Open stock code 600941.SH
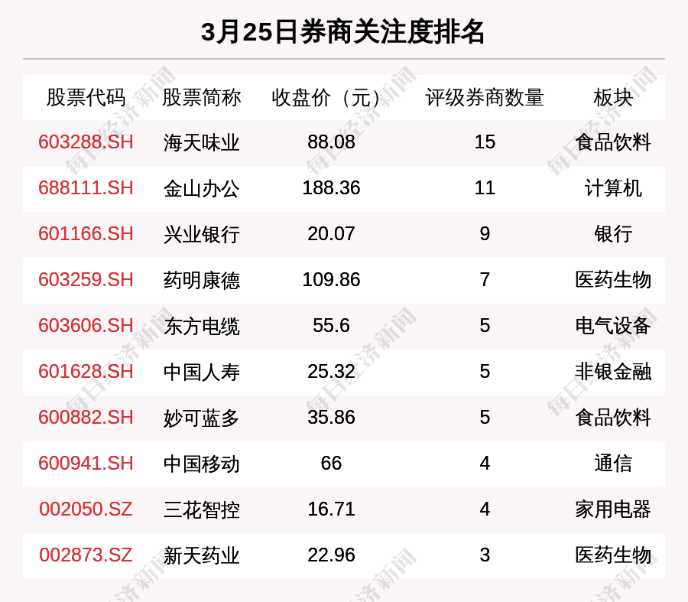The width and height of the screenshot is (688, 602). [86, 464]
